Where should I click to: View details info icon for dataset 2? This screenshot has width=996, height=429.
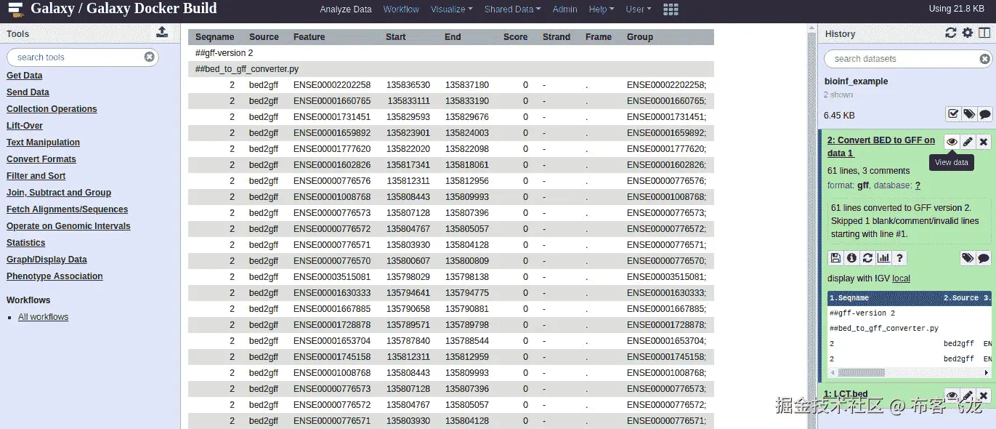[x=851, y=257]
